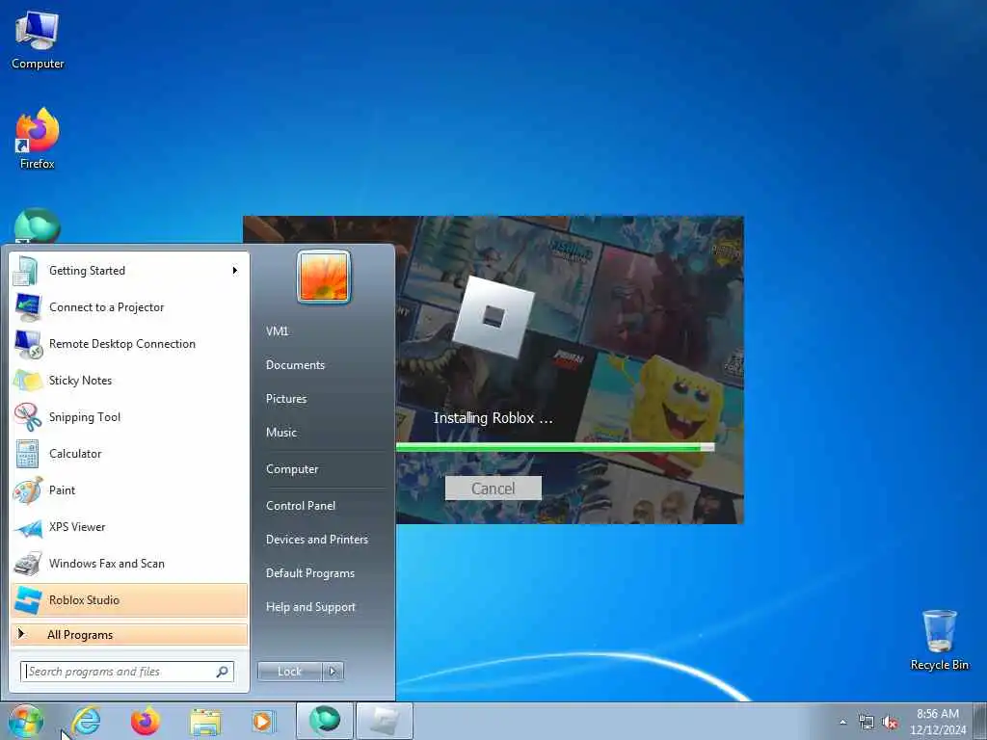Click the Getting Started icon in Start menu
The width and height of the screenshot is (987, 740).
(x=26, y=271)
